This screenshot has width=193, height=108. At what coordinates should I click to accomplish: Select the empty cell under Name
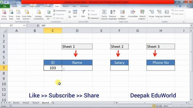[x=77, y=68]
